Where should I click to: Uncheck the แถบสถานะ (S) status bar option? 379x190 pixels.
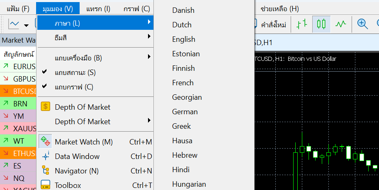click(x=75, y=72)
